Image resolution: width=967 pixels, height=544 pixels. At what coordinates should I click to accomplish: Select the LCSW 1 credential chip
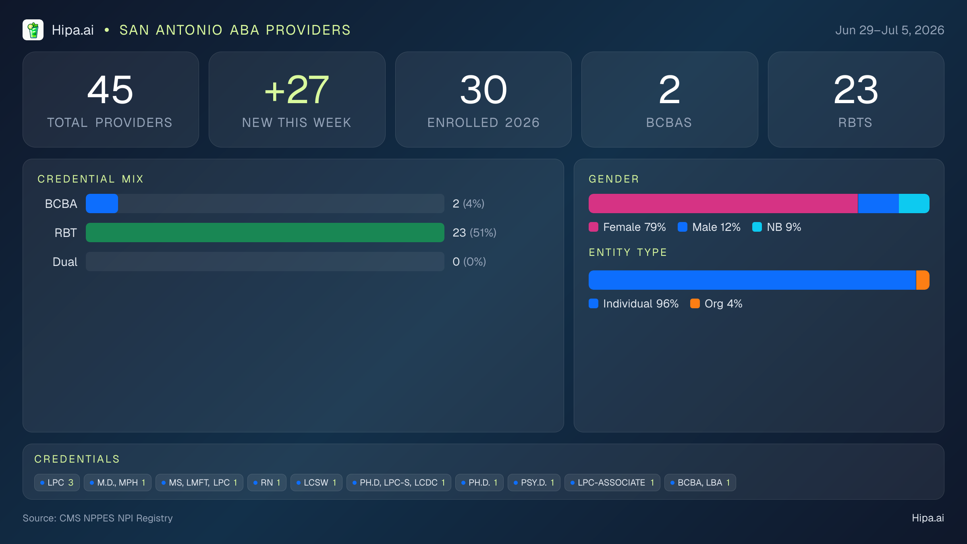pyautogui.click(x=316, y=482)
